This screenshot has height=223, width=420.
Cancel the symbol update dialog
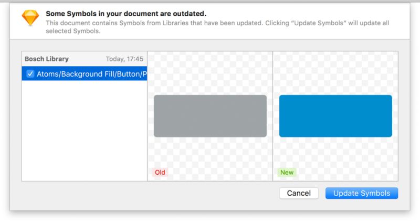299,193
